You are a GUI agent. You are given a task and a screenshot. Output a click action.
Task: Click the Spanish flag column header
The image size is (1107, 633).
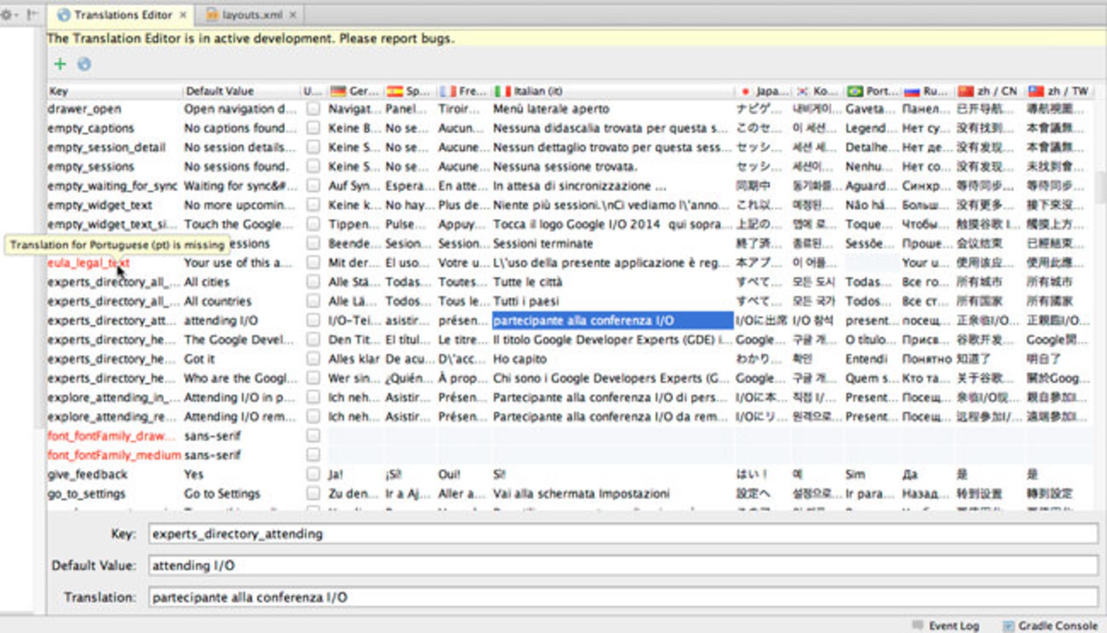(x=409, y=91)
